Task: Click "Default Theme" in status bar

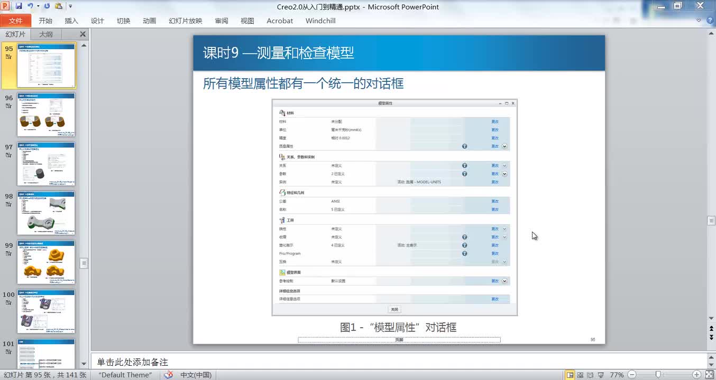Action: 125,375
